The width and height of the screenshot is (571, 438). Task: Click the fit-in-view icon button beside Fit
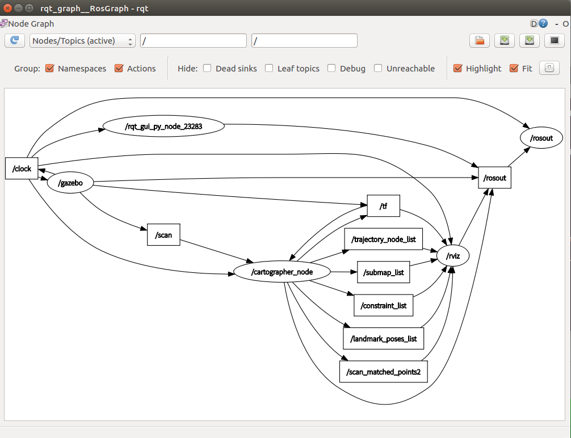point(549,68)
